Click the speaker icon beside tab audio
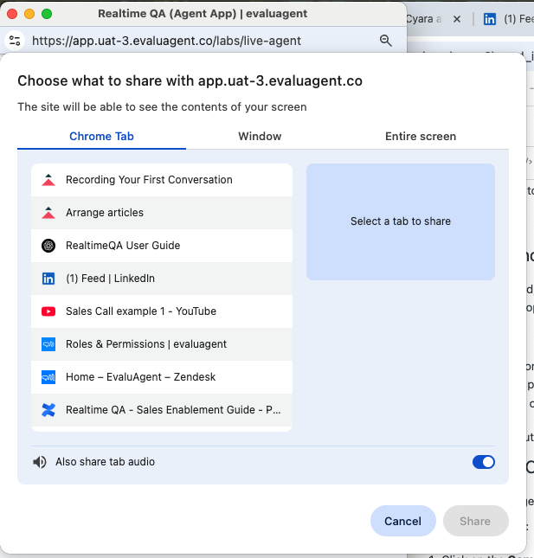 coord(40,462)
